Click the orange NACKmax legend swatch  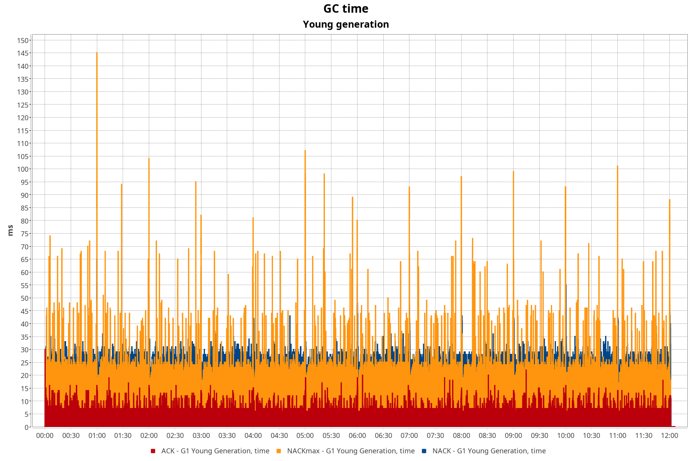pos(279,451)
